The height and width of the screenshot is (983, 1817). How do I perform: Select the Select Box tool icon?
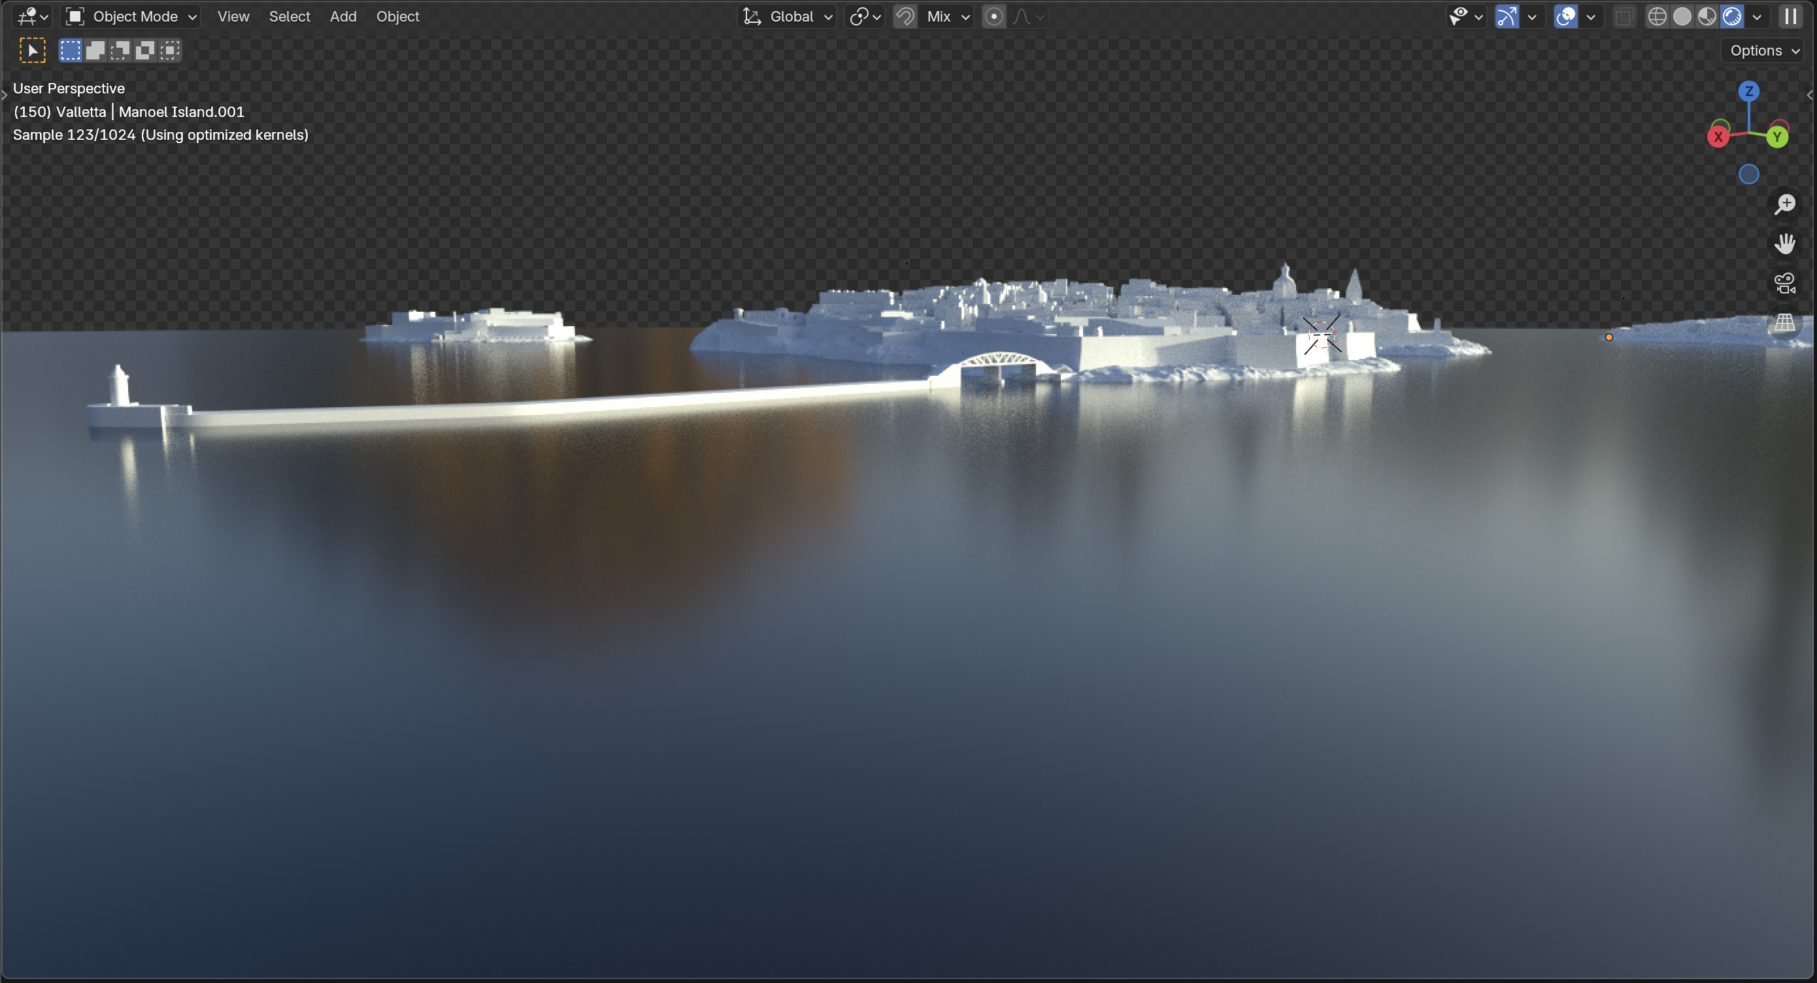pyautogui.click(x=33, y=50)
